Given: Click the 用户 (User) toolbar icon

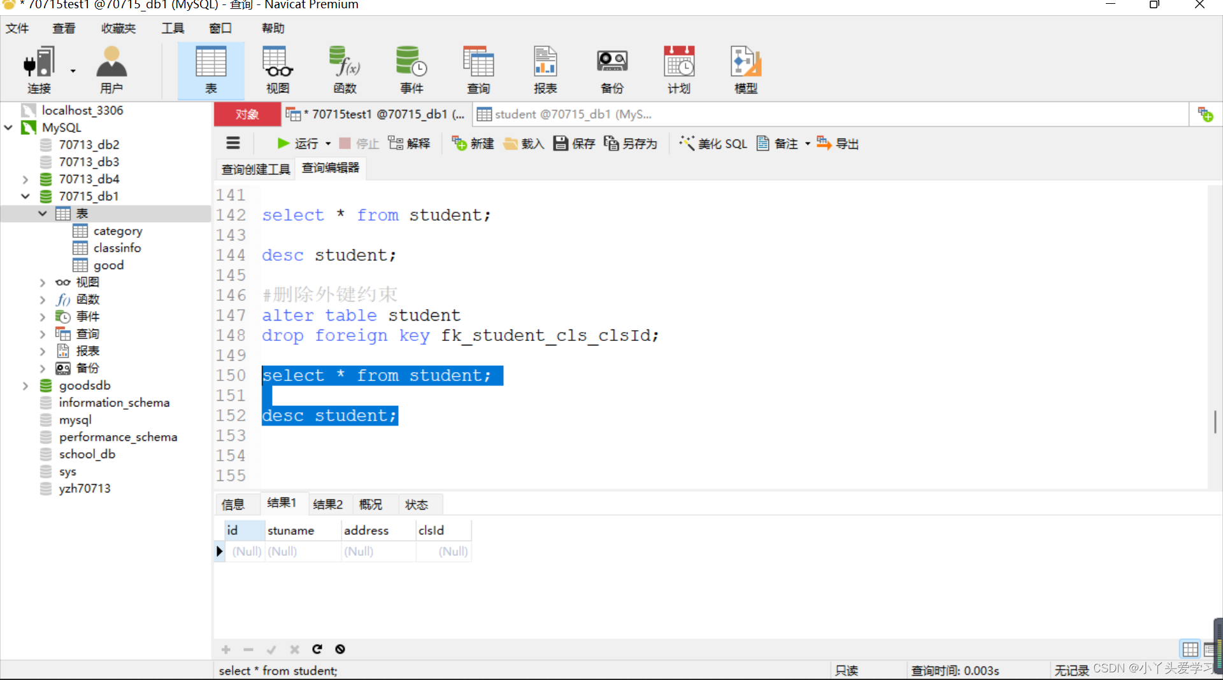Looking at the screenshot, I should [x=111, y=70].
